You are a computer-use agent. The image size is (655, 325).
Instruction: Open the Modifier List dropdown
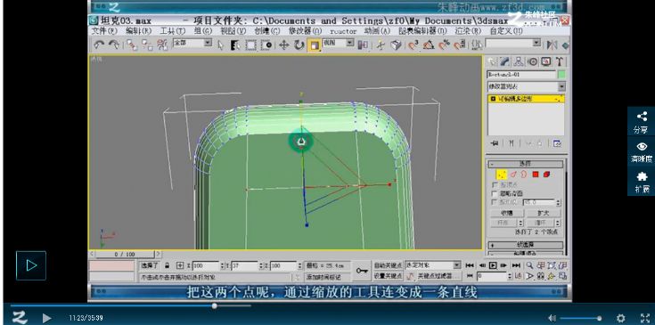pos(527,86)
